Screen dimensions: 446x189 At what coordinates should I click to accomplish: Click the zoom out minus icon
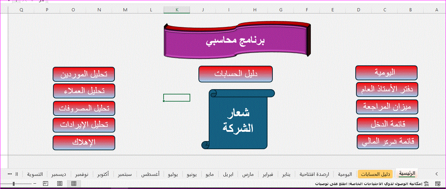(x=35, y=183)
